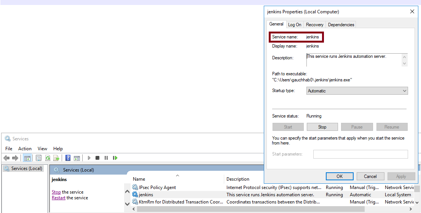Select the jenkins service name in list
The image size is (421, 213).
pos(146,194)
